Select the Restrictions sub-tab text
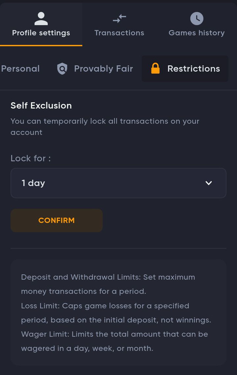237x375 pixels. [194, 69]
